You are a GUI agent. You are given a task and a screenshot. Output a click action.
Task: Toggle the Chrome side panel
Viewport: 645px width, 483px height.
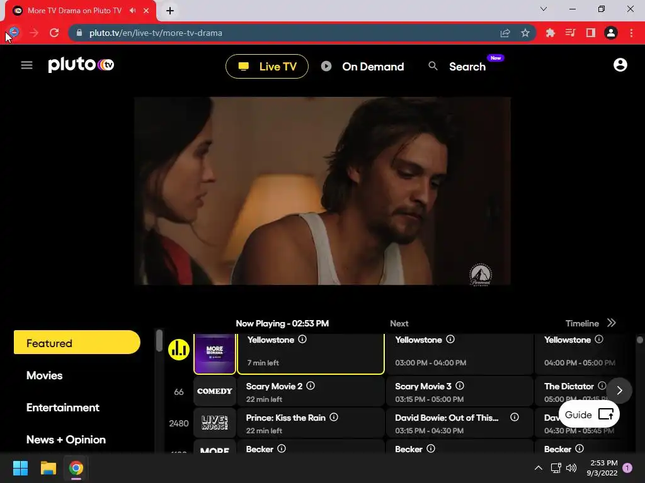pyautogui.click(x=591, y=33)
